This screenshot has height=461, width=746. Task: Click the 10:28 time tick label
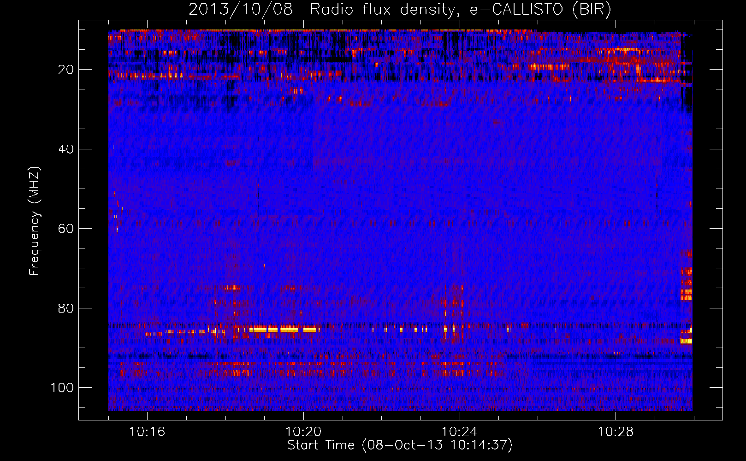pyautogui.click(x=616, y=432)
